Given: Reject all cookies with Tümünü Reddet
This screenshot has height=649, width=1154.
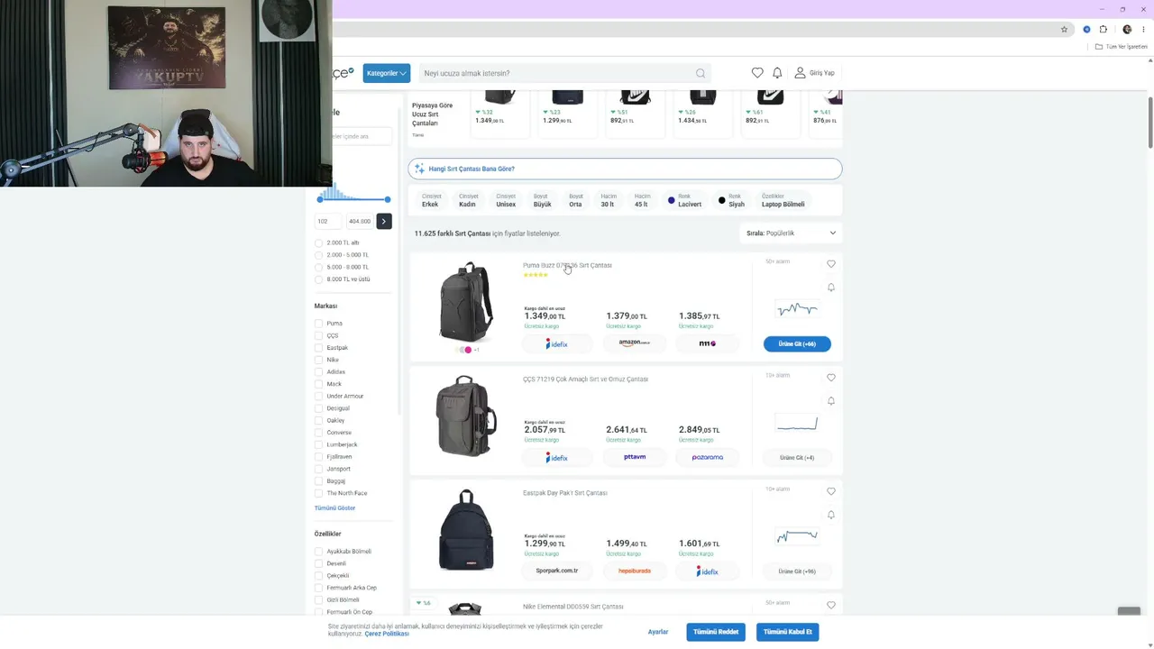Looking at the screenshot, I should click(716, 632).
